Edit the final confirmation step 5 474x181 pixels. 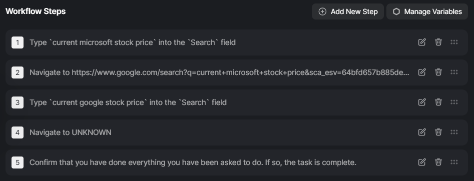(x=422, y=162)
